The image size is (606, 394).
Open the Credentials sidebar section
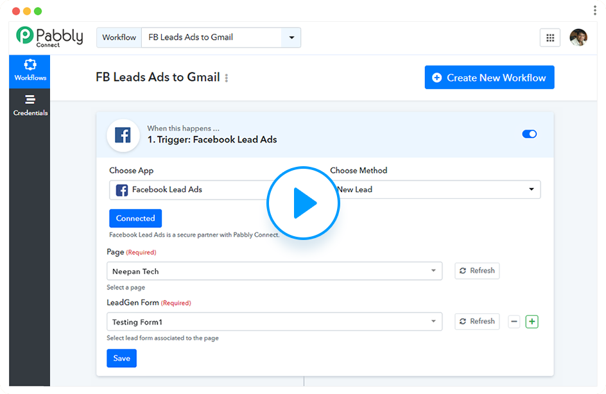click(x=30, y=105)
